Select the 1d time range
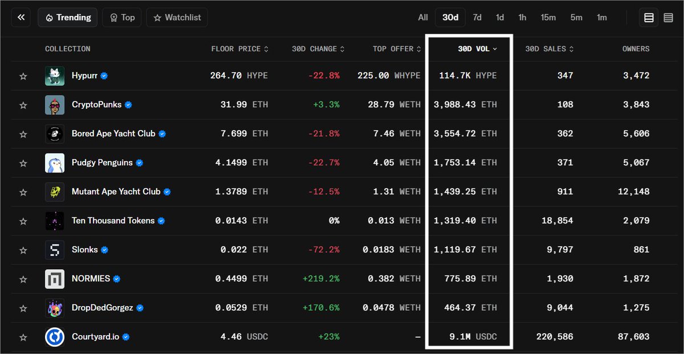Screen dimensions: 684x354 point(500,18)
